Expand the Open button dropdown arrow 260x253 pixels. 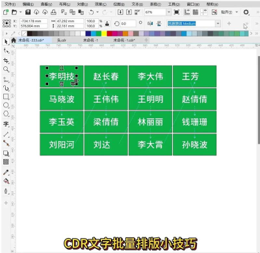[21, 12]
